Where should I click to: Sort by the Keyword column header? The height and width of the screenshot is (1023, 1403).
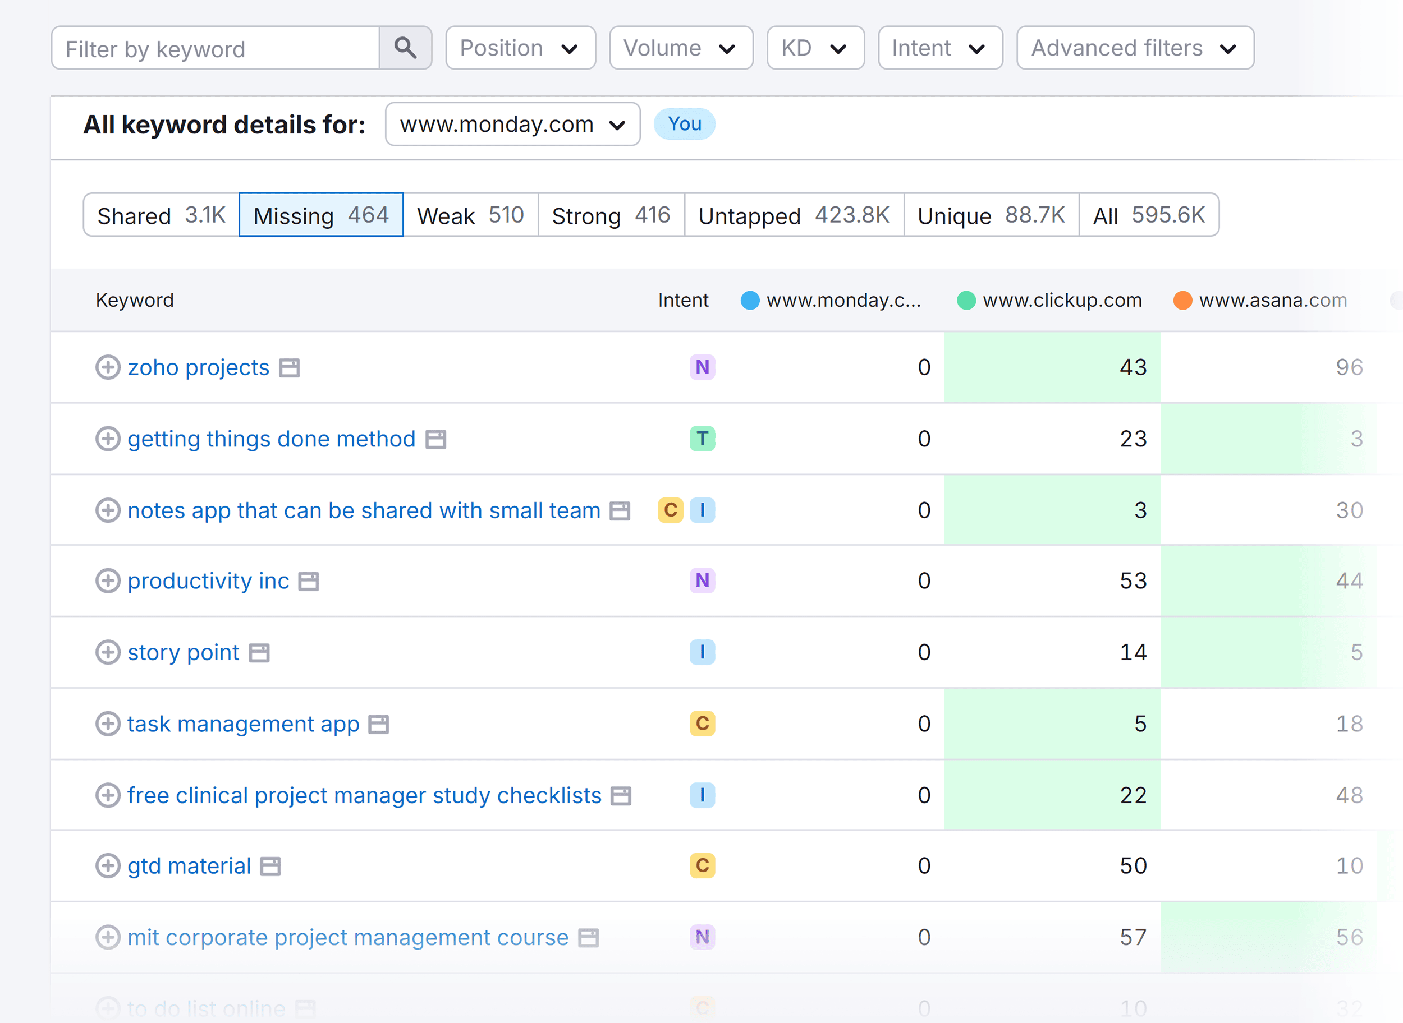coord(135,300)
